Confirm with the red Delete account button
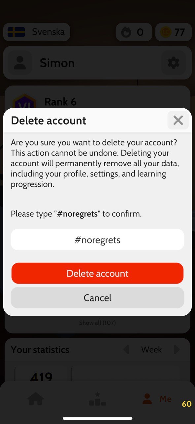Screen dimensions: 195x424 [x=97, y=273]
